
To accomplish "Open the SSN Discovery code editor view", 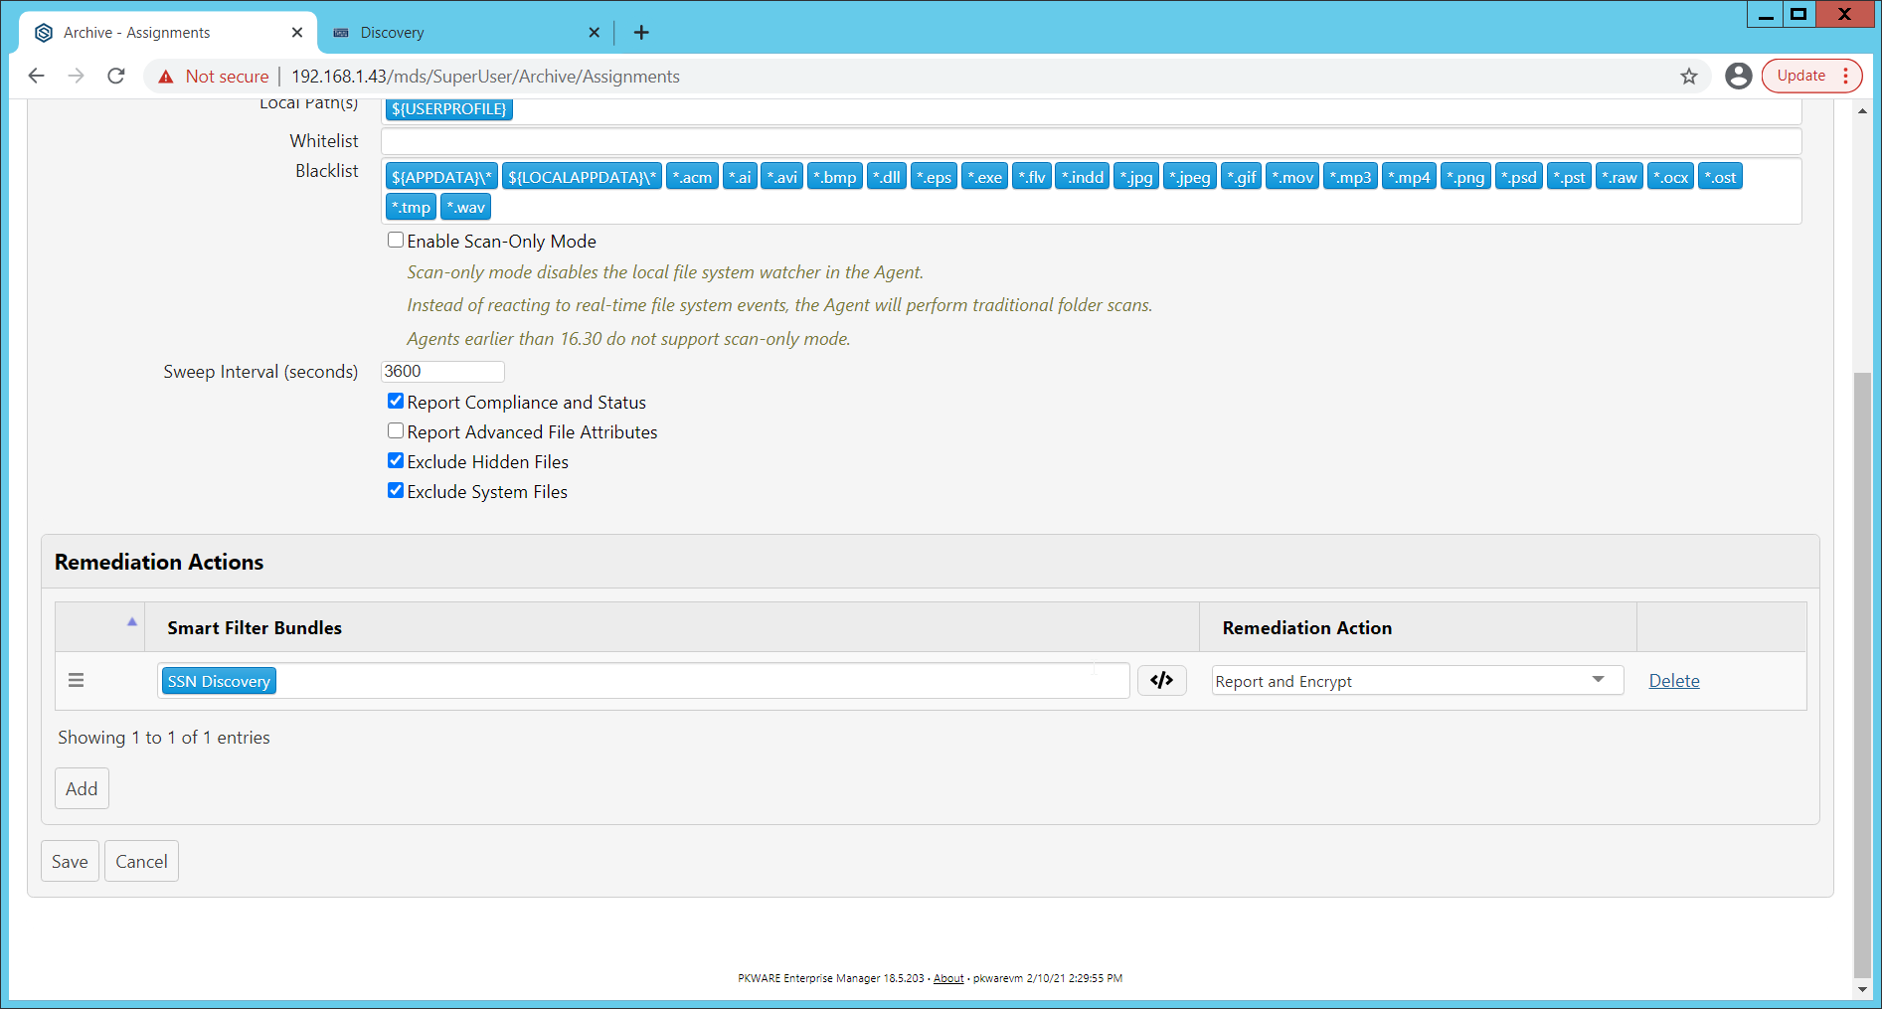I will coord(1161,680).
